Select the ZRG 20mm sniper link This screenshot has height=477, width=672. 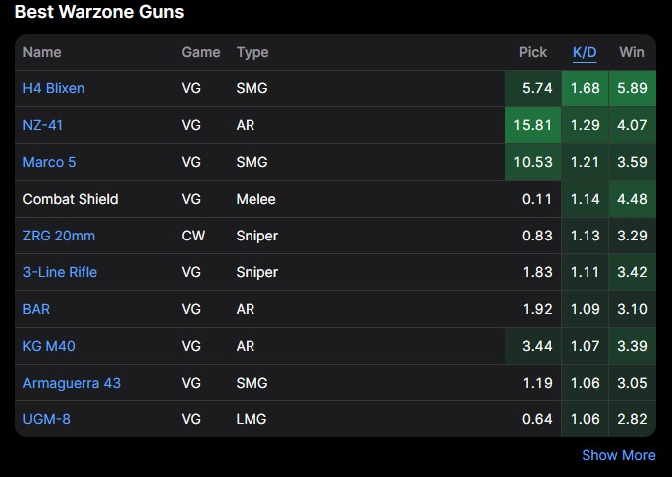pyautogui.click(x=59, y=236)
